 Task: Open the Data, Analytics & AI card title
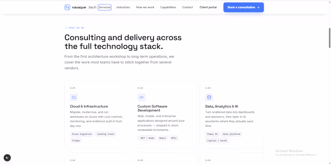click(222, 106)
